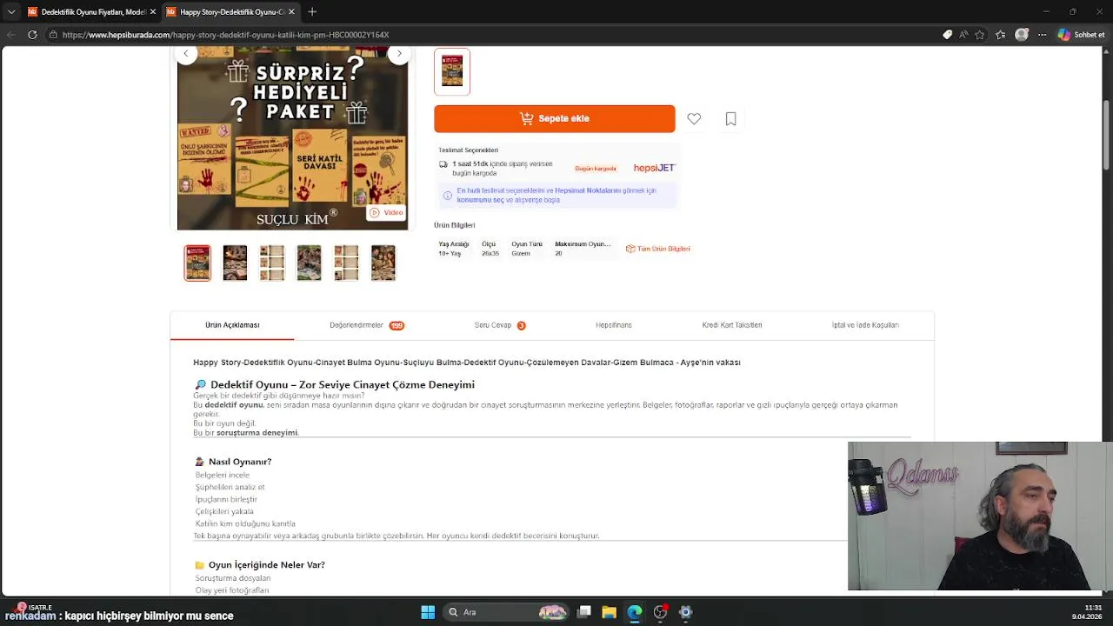Close the Dedektiflik Oyunu Fiyatları tab

(x=153, y=11)
